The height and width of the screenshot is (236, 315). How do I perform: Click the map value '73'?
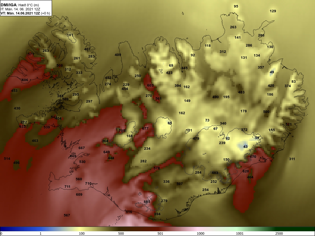click(x=207, y=120)
